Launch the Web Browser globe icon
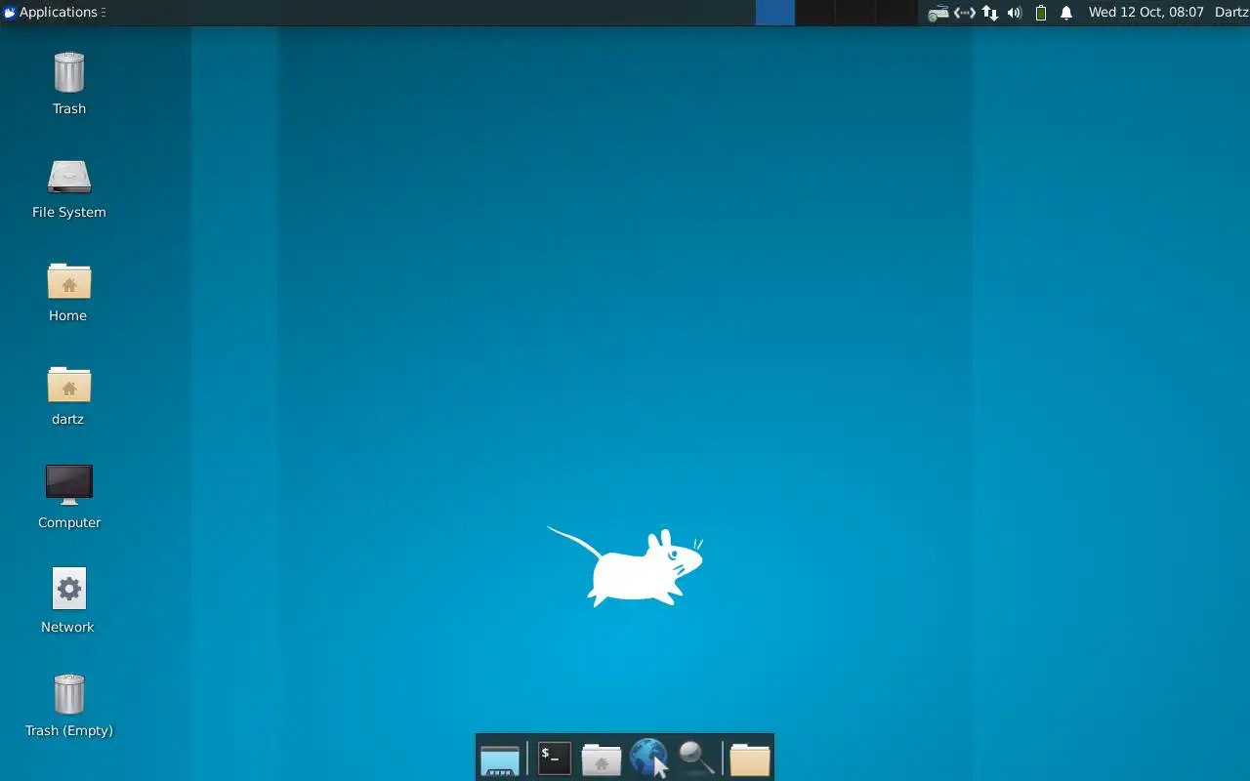 pos(648,758)
